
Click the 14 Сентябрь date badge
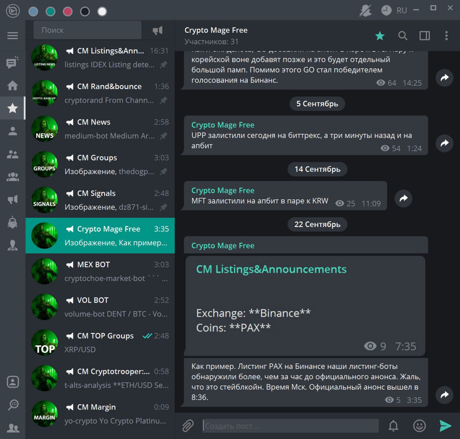tap(317, 169)
